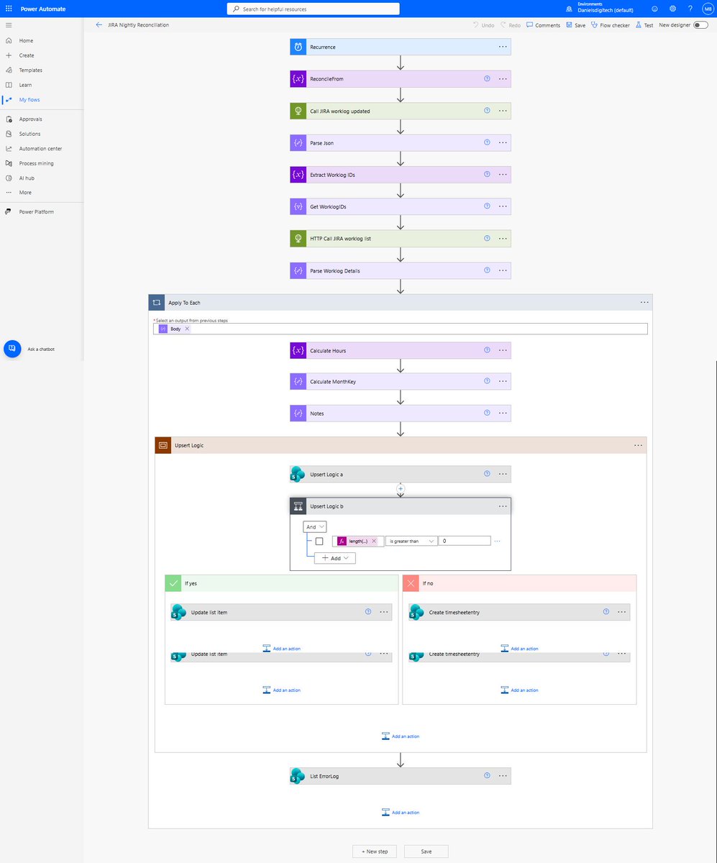Image resolution: width=717 pixels, height=863 pixels.
Task: Click the Call JIRA worklog updated HTTP icon
Action: [298, 111]
